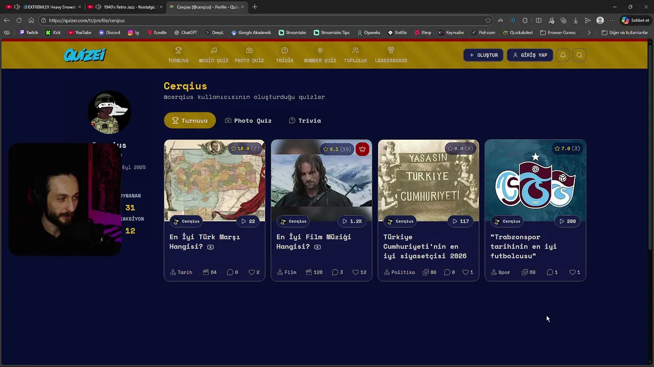Screen dimensions: 654x367
Task: Open the Leaderboard page
Action: [x=391, y=55]
